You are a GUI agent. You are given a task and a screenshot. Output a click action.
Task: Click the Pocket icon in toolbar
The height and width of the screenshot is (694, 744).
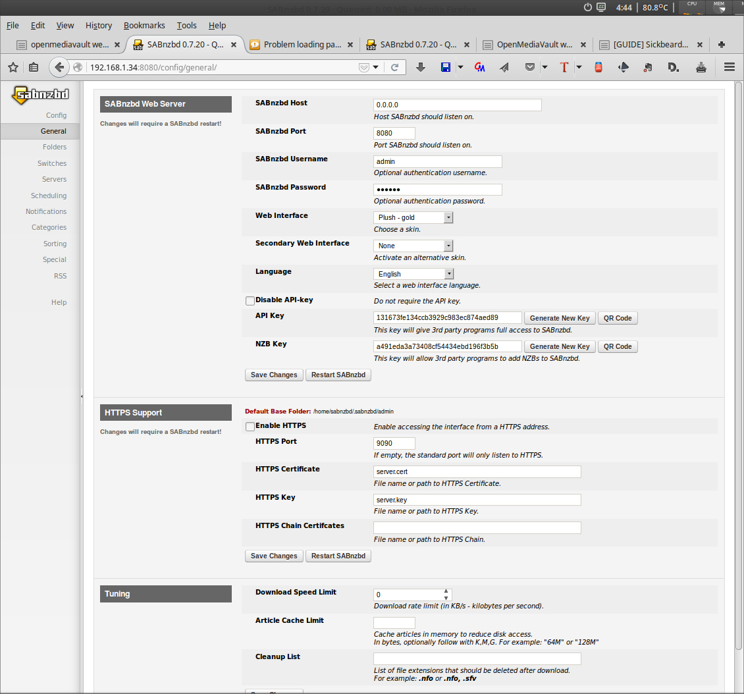click(530, 67)
